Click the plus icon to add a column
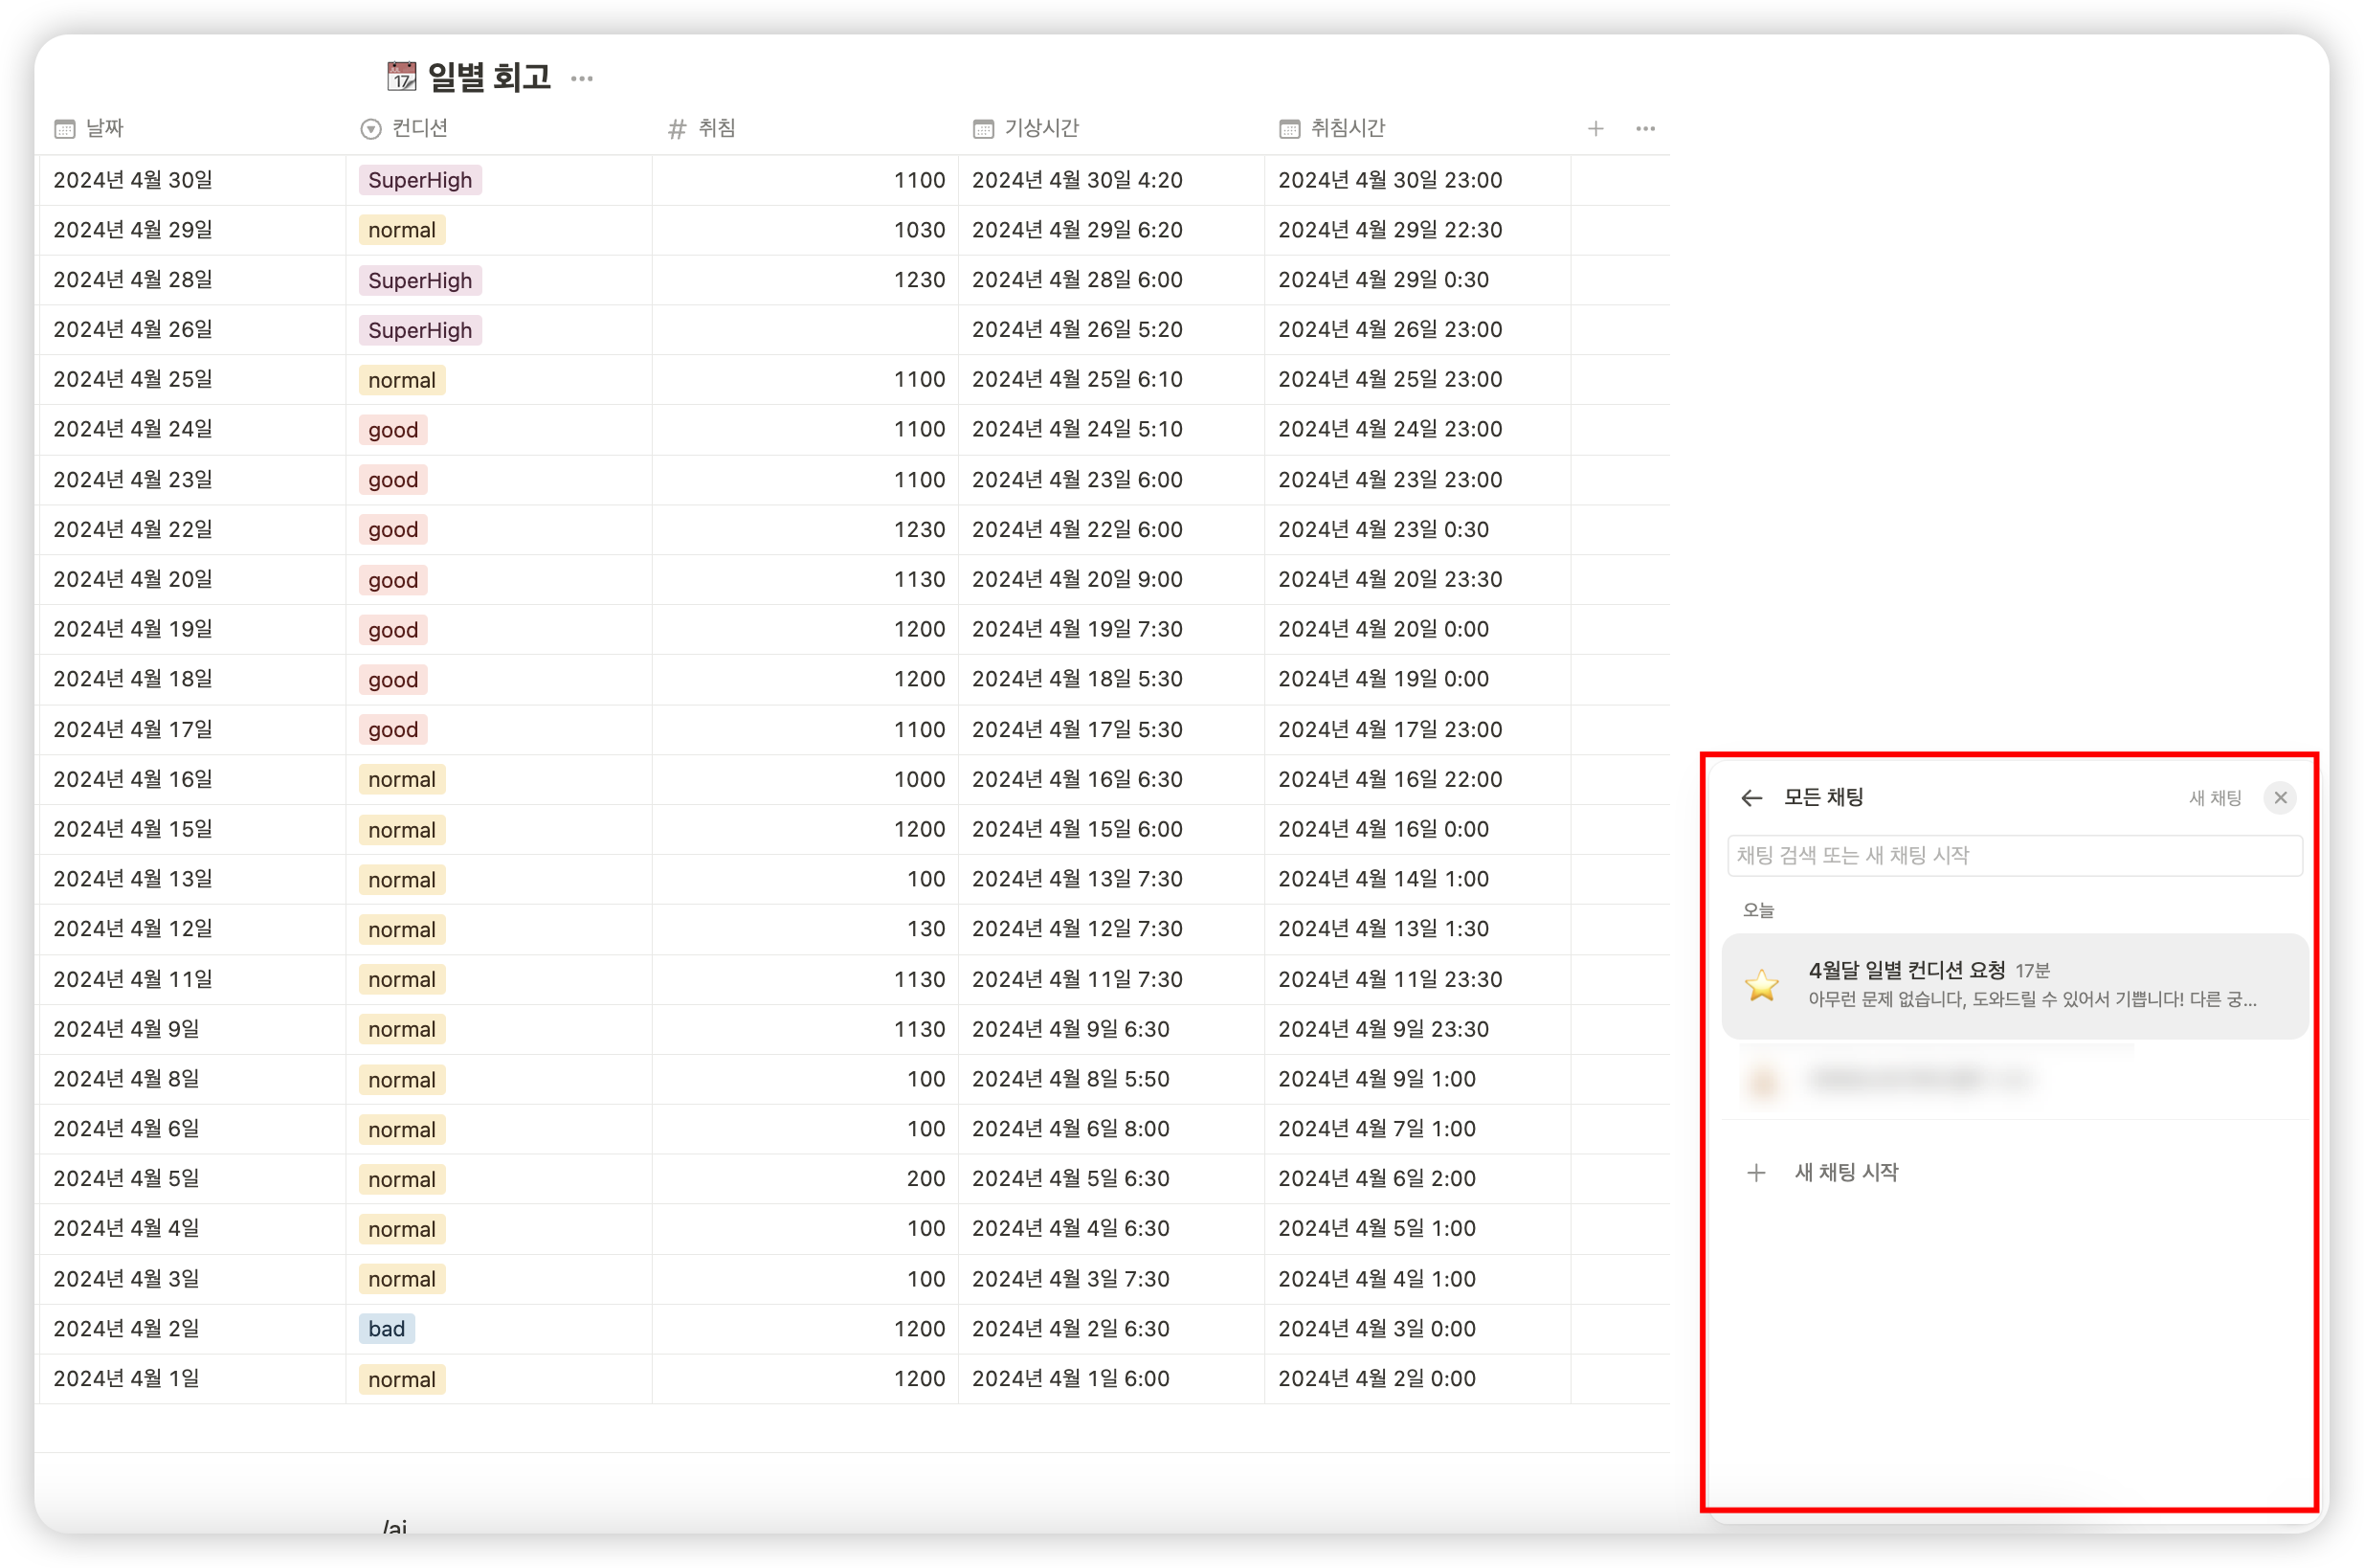This screenshot has height=1568, width=2364. coord(1595,128)
